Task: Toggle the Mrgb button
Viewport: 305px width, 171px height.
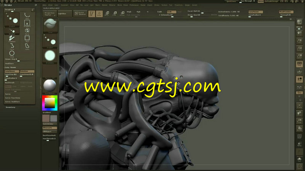Action: [x=129, y=12]
